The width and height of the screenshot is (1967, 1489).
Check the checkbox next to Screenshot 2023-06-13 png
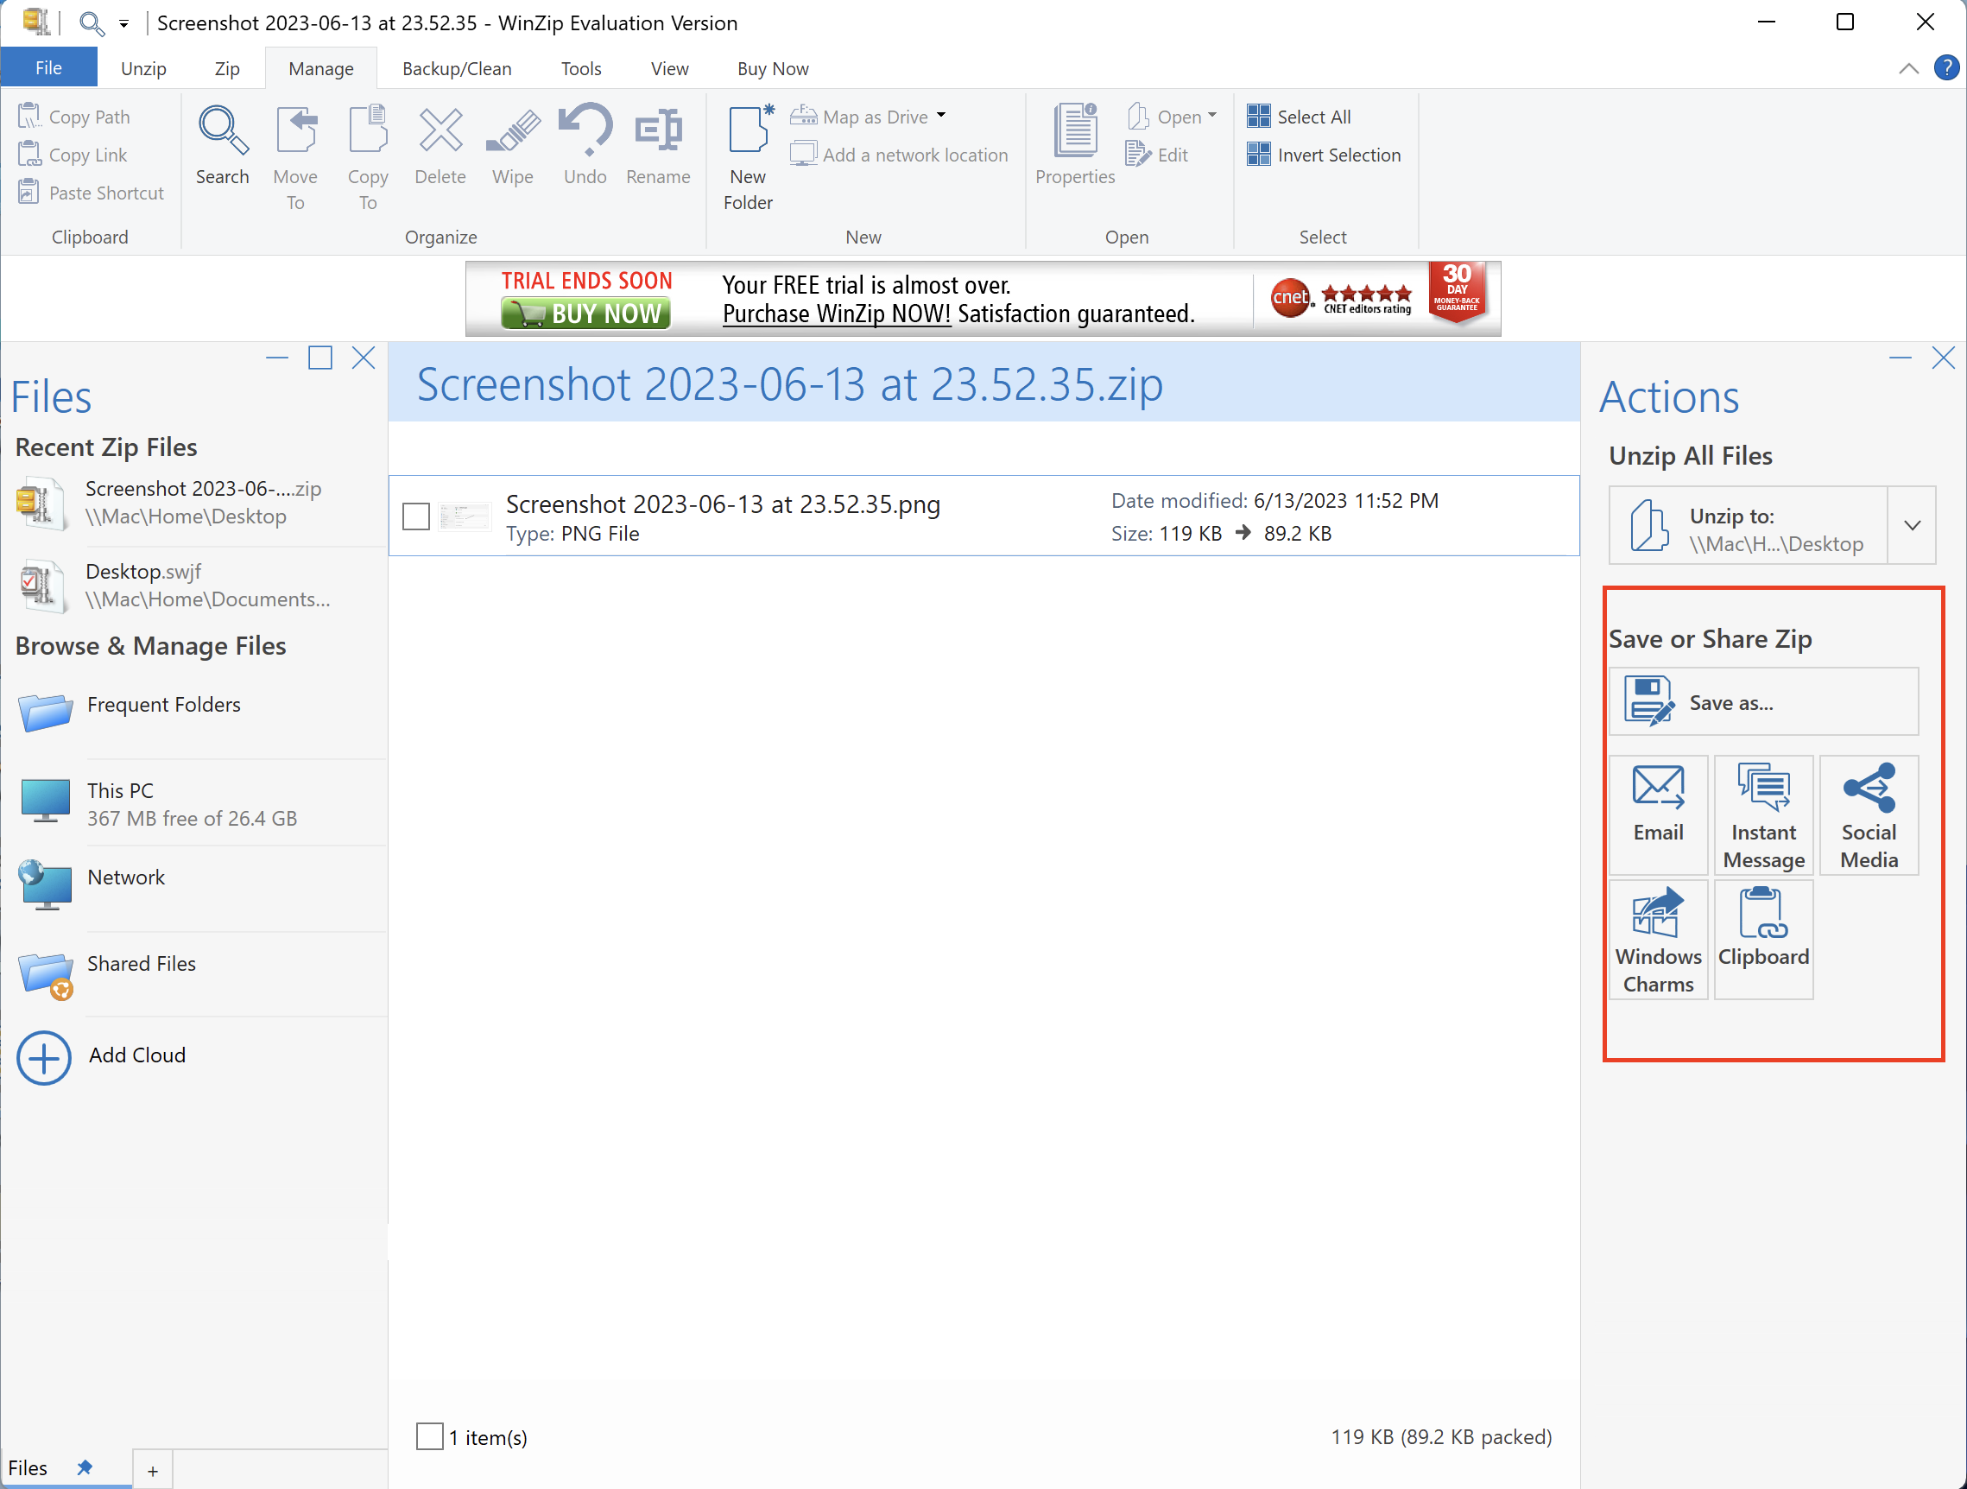point(415,516)
